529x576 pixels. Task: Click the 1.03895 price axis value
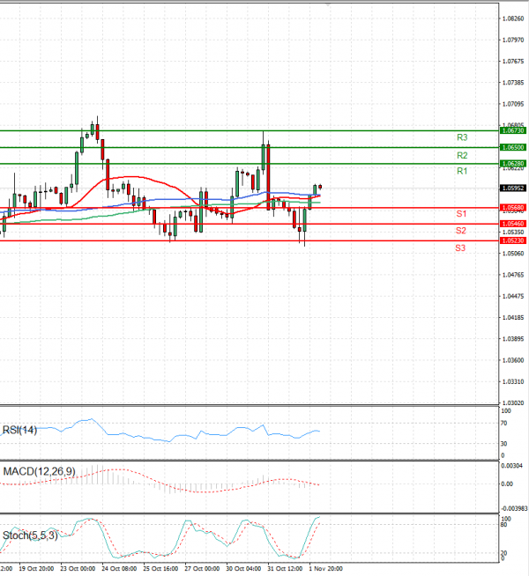click(x=513, y=339)
